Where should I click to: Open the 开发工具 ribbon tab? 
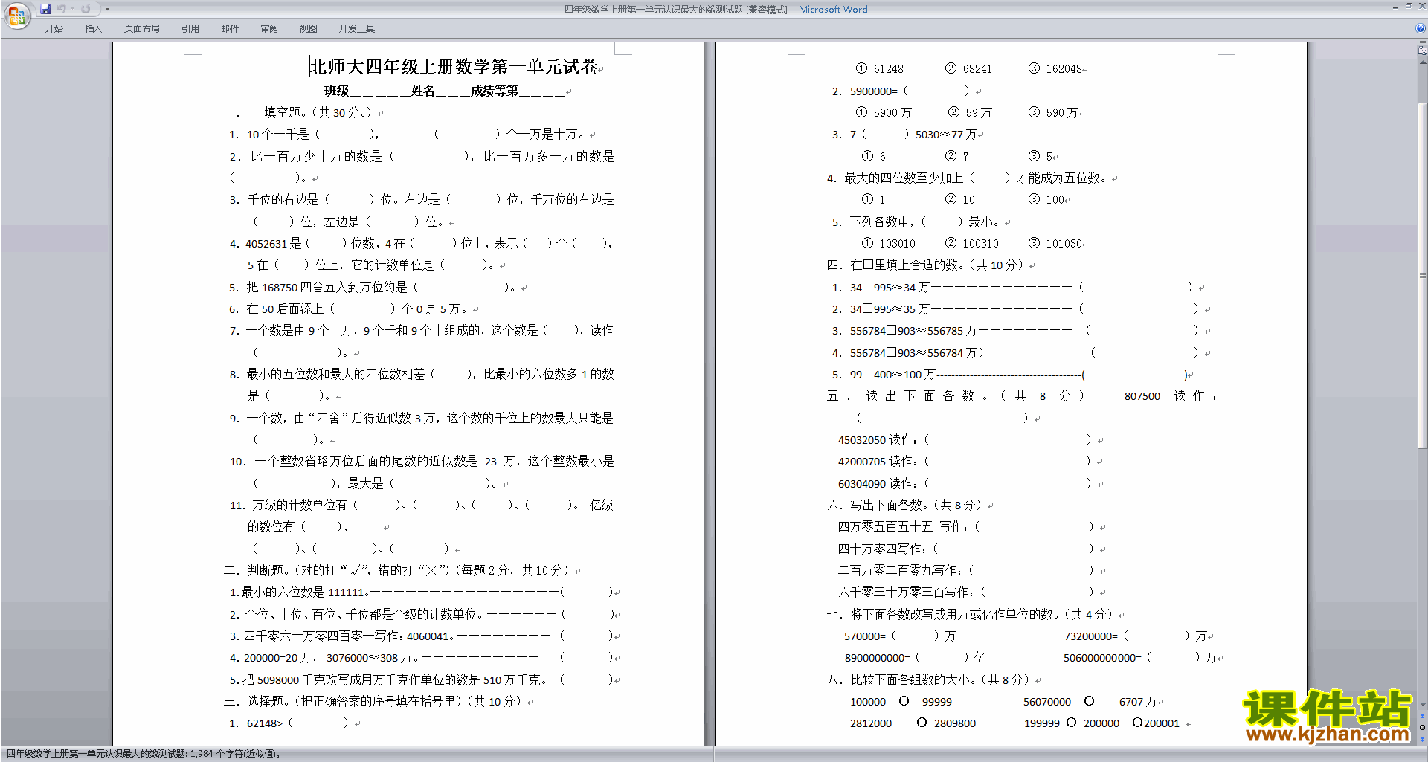pos(357,29)
